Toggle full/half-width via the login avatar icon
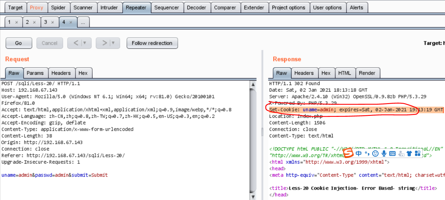The image size is (445, 200). tap(401, 153)
